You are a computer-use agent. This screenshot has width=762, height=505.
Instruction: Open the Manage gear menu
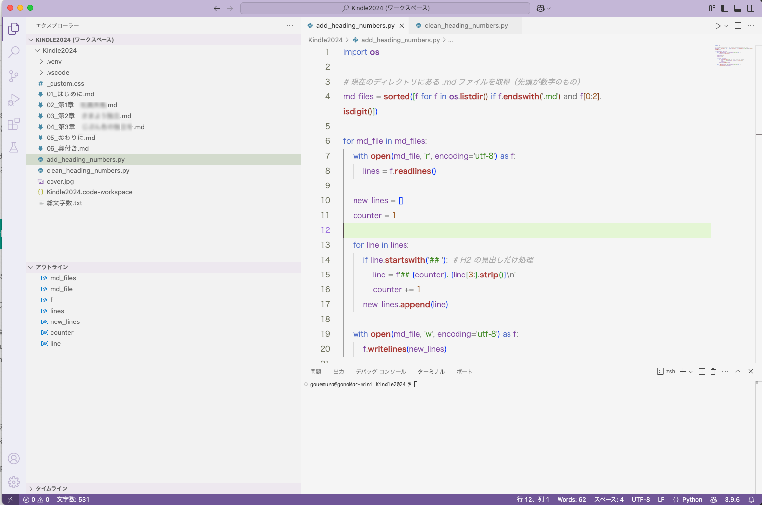tap(14, 482)
